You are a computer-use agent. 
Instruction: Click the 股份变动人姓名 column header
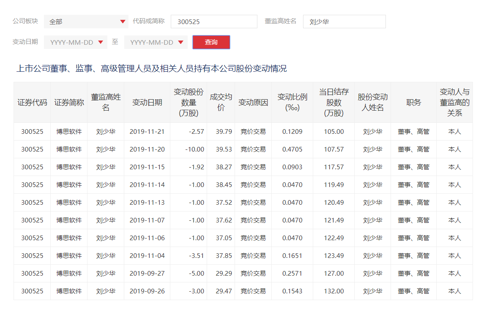373,103
